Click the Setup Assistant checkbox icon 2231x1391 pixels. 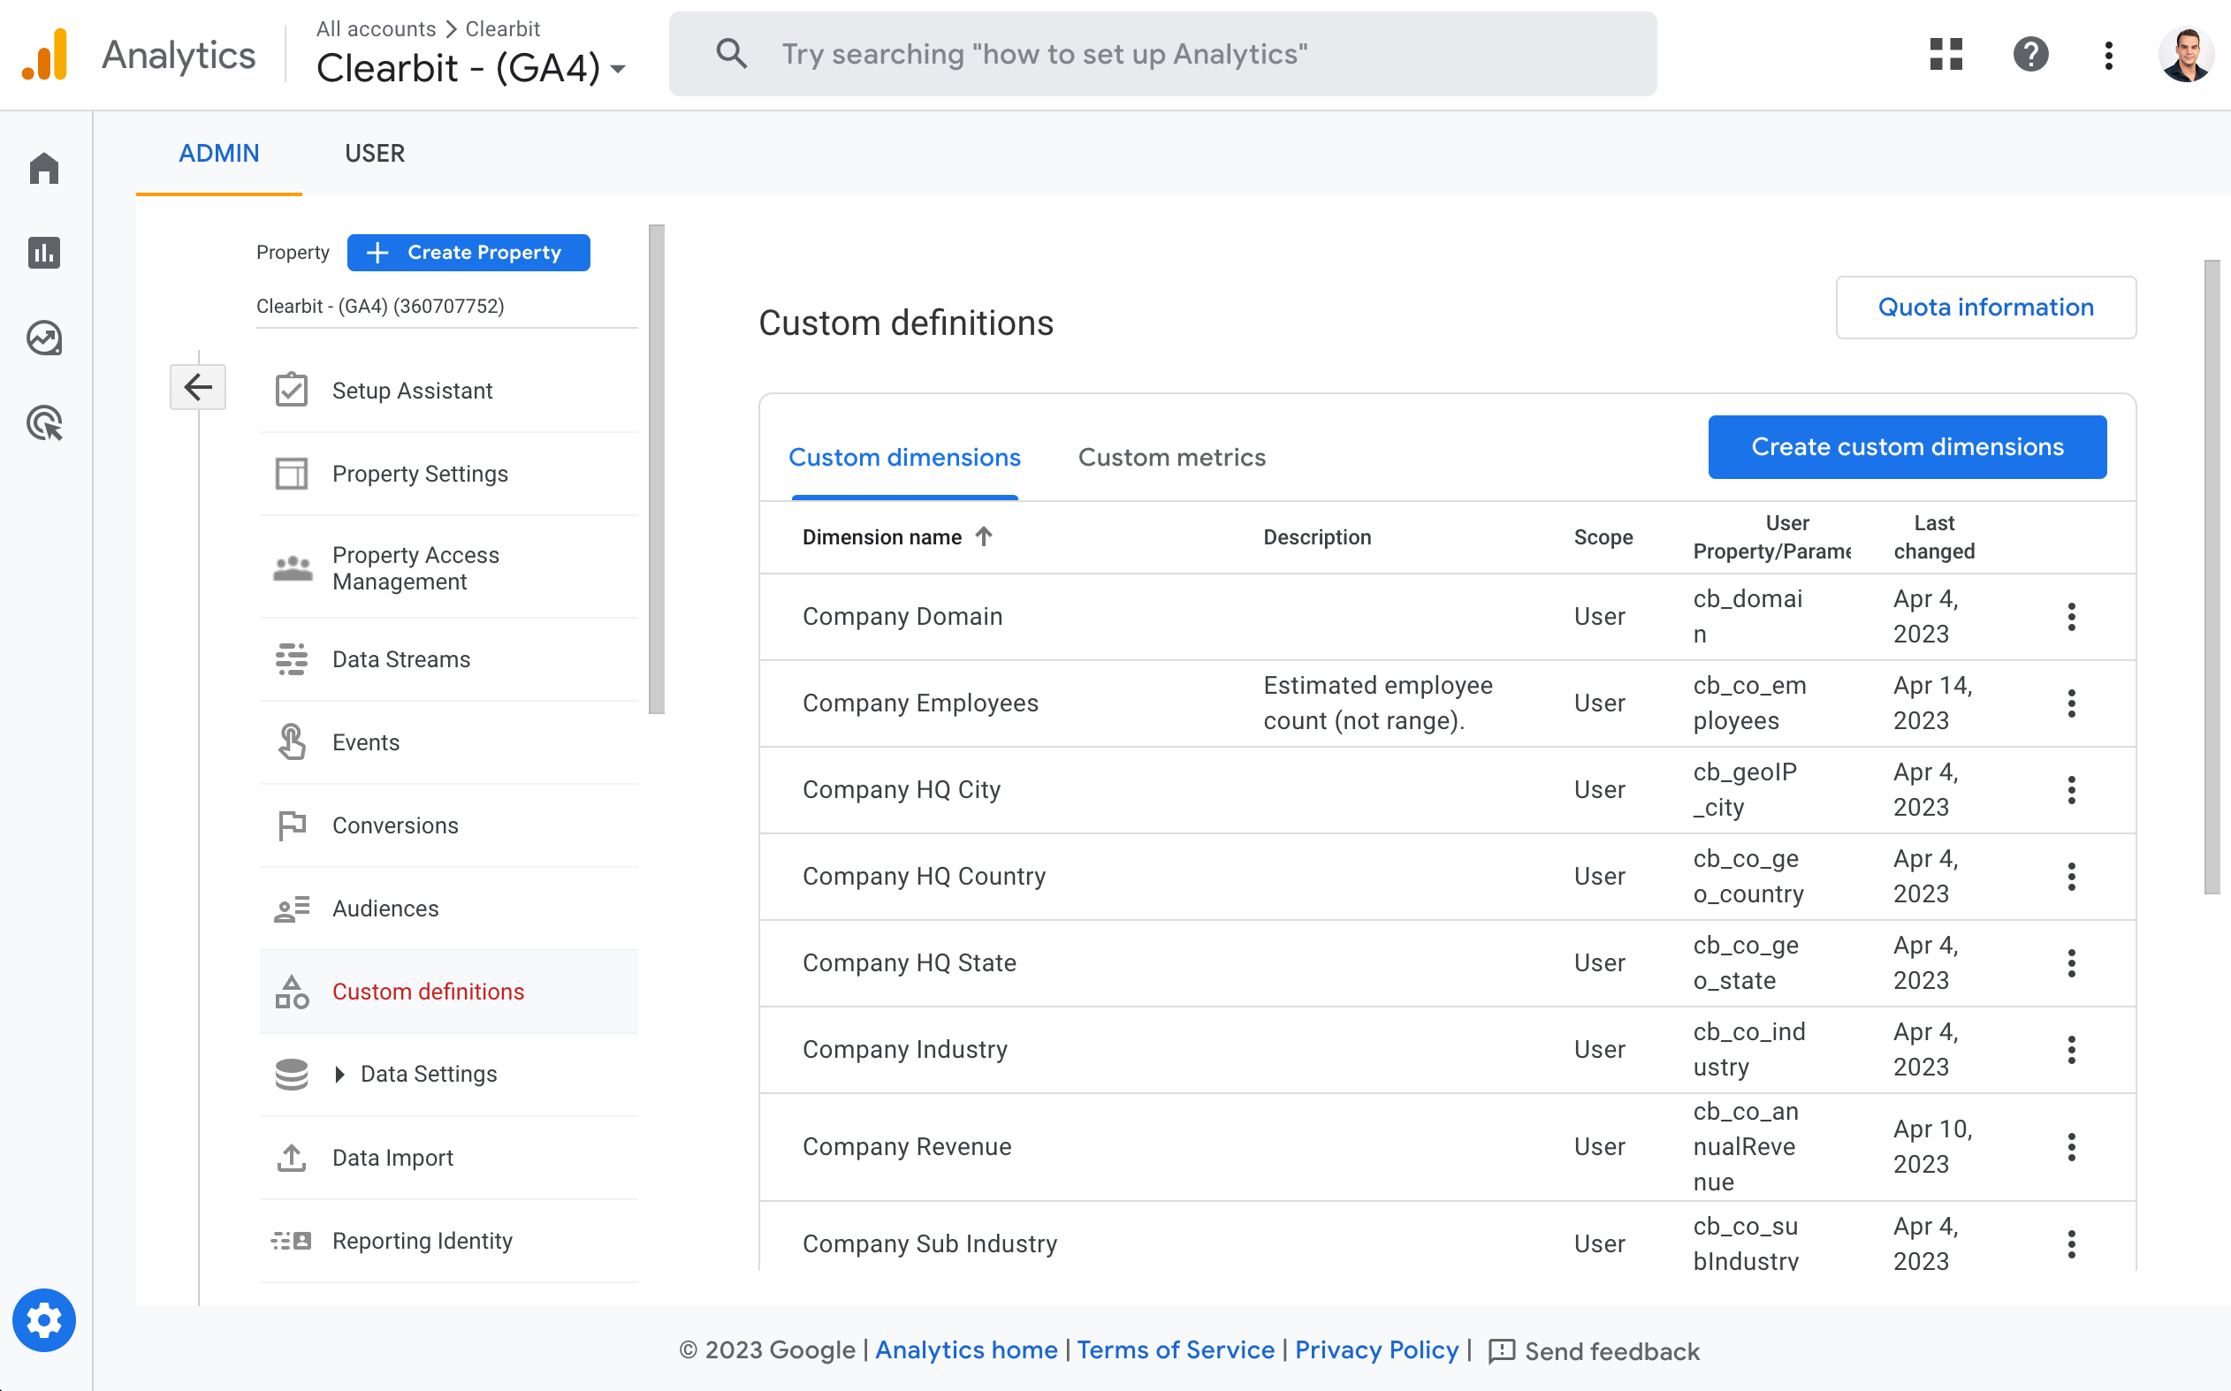[292, 390]
